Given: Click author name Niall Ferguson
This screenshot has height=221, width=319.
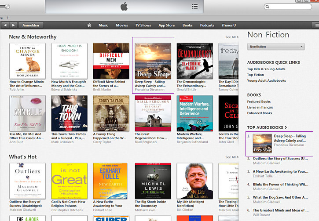Looking at the screenshot, I should 146,142.
